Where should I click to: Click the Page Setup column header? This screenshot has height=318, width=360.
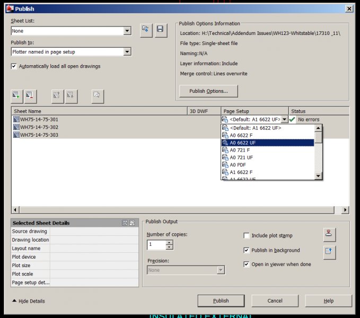click(x=254, y=111)
